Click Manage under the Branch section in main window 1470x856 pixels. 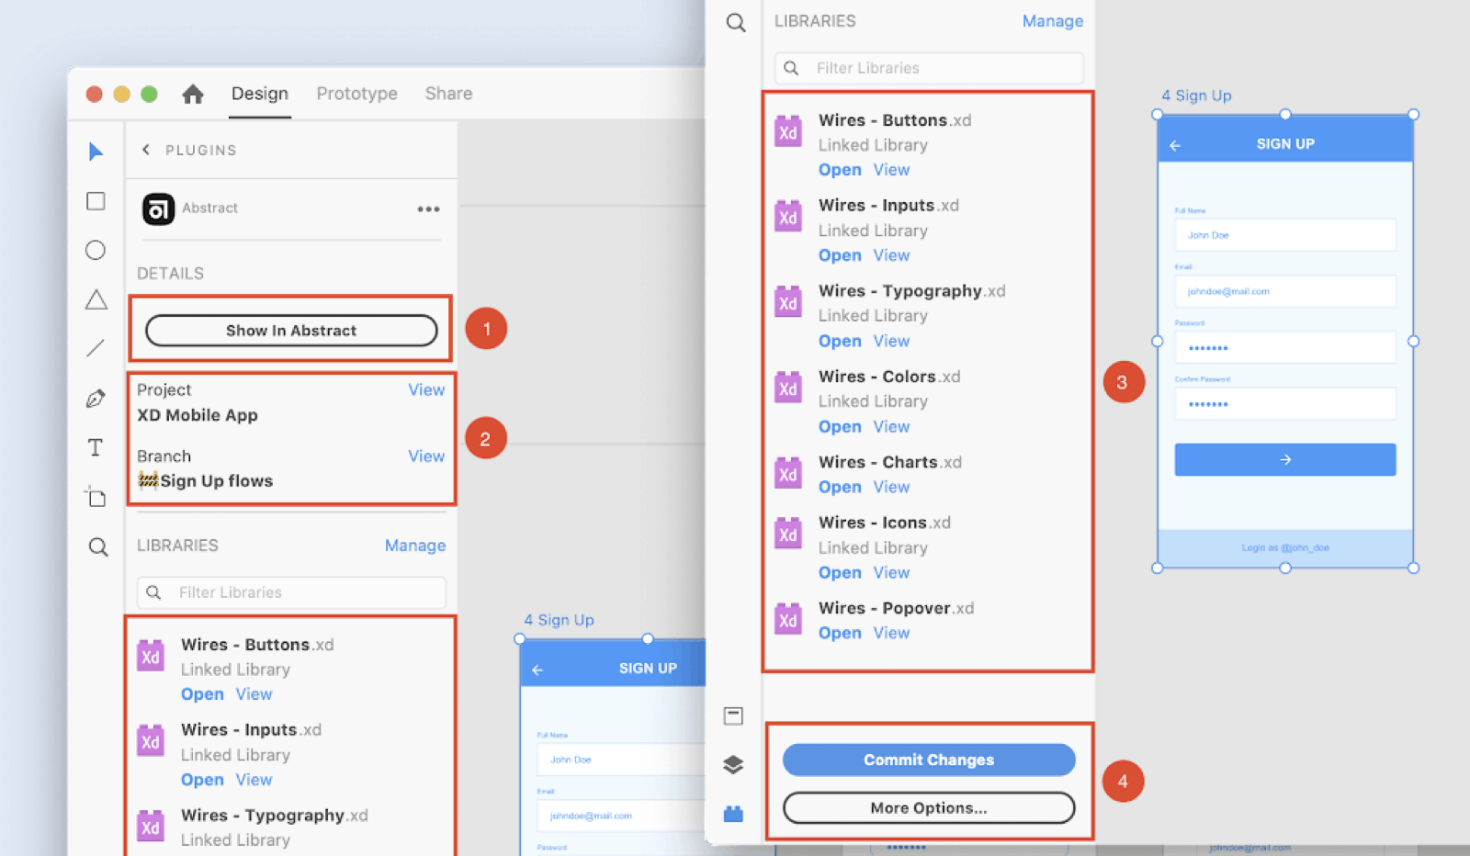[415, 546]
